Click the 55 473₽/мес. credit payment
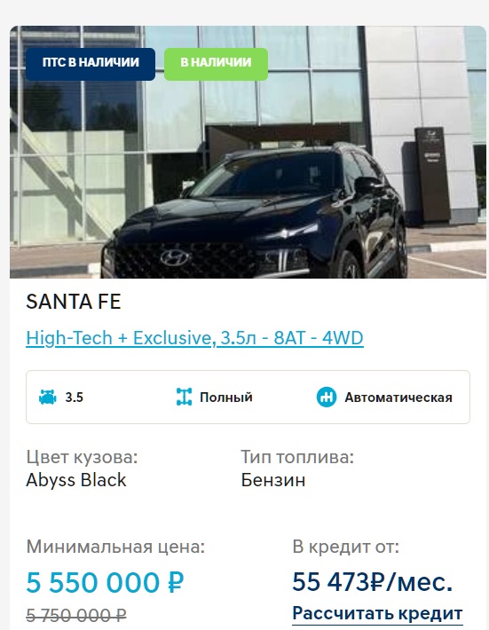 coord(373,581)
